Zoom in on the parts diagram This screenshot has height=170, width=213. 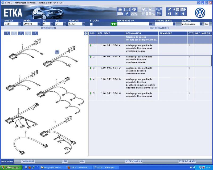pos(7,33)
